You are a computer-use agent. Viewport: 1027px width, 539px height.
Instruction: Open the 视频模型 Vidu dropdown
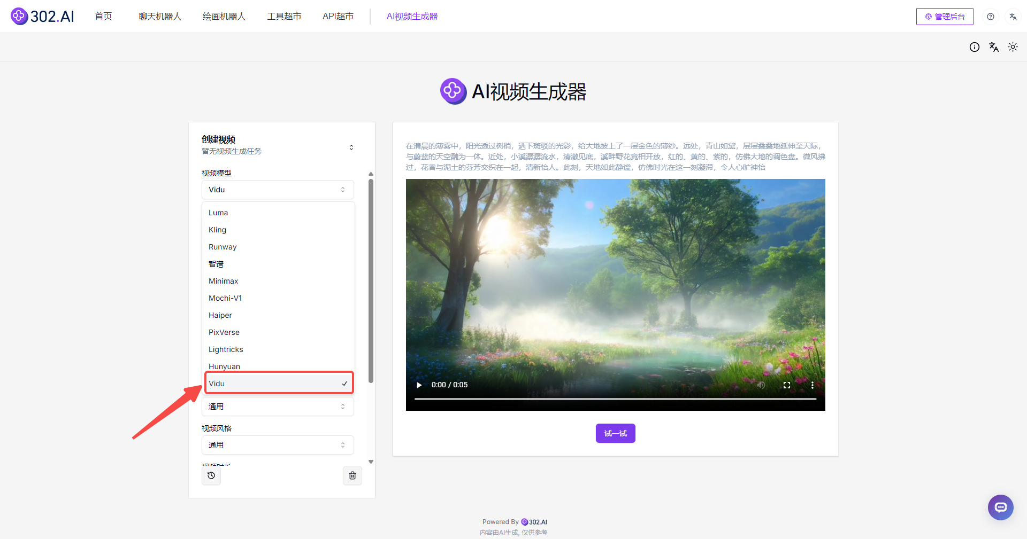click(278, 190)
